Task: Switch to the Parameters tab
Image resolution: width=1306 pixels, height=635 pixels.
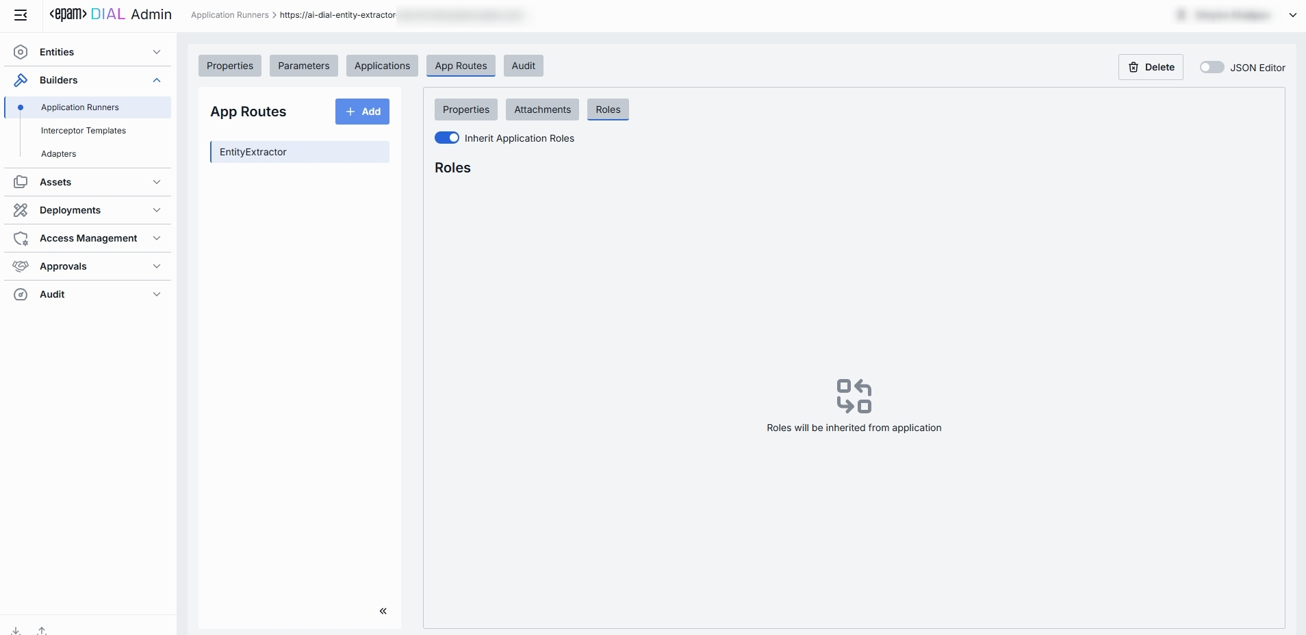Action: pos(303,66)
